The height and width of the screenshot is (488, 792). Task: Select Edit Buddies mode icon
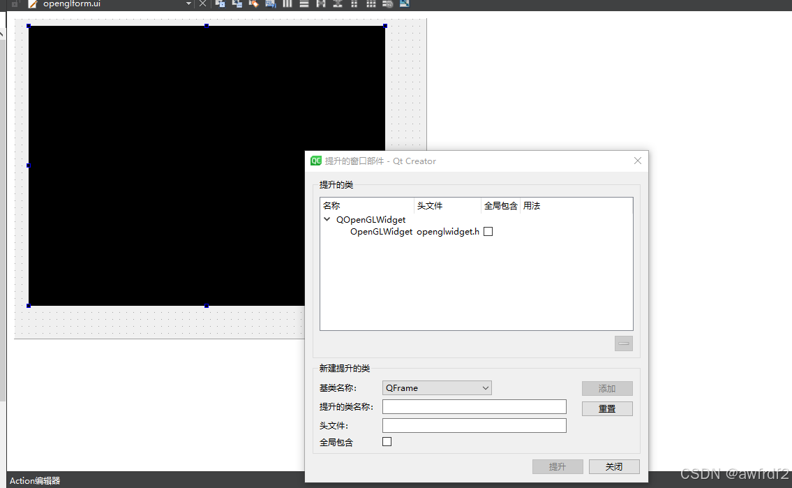[253, 3]
